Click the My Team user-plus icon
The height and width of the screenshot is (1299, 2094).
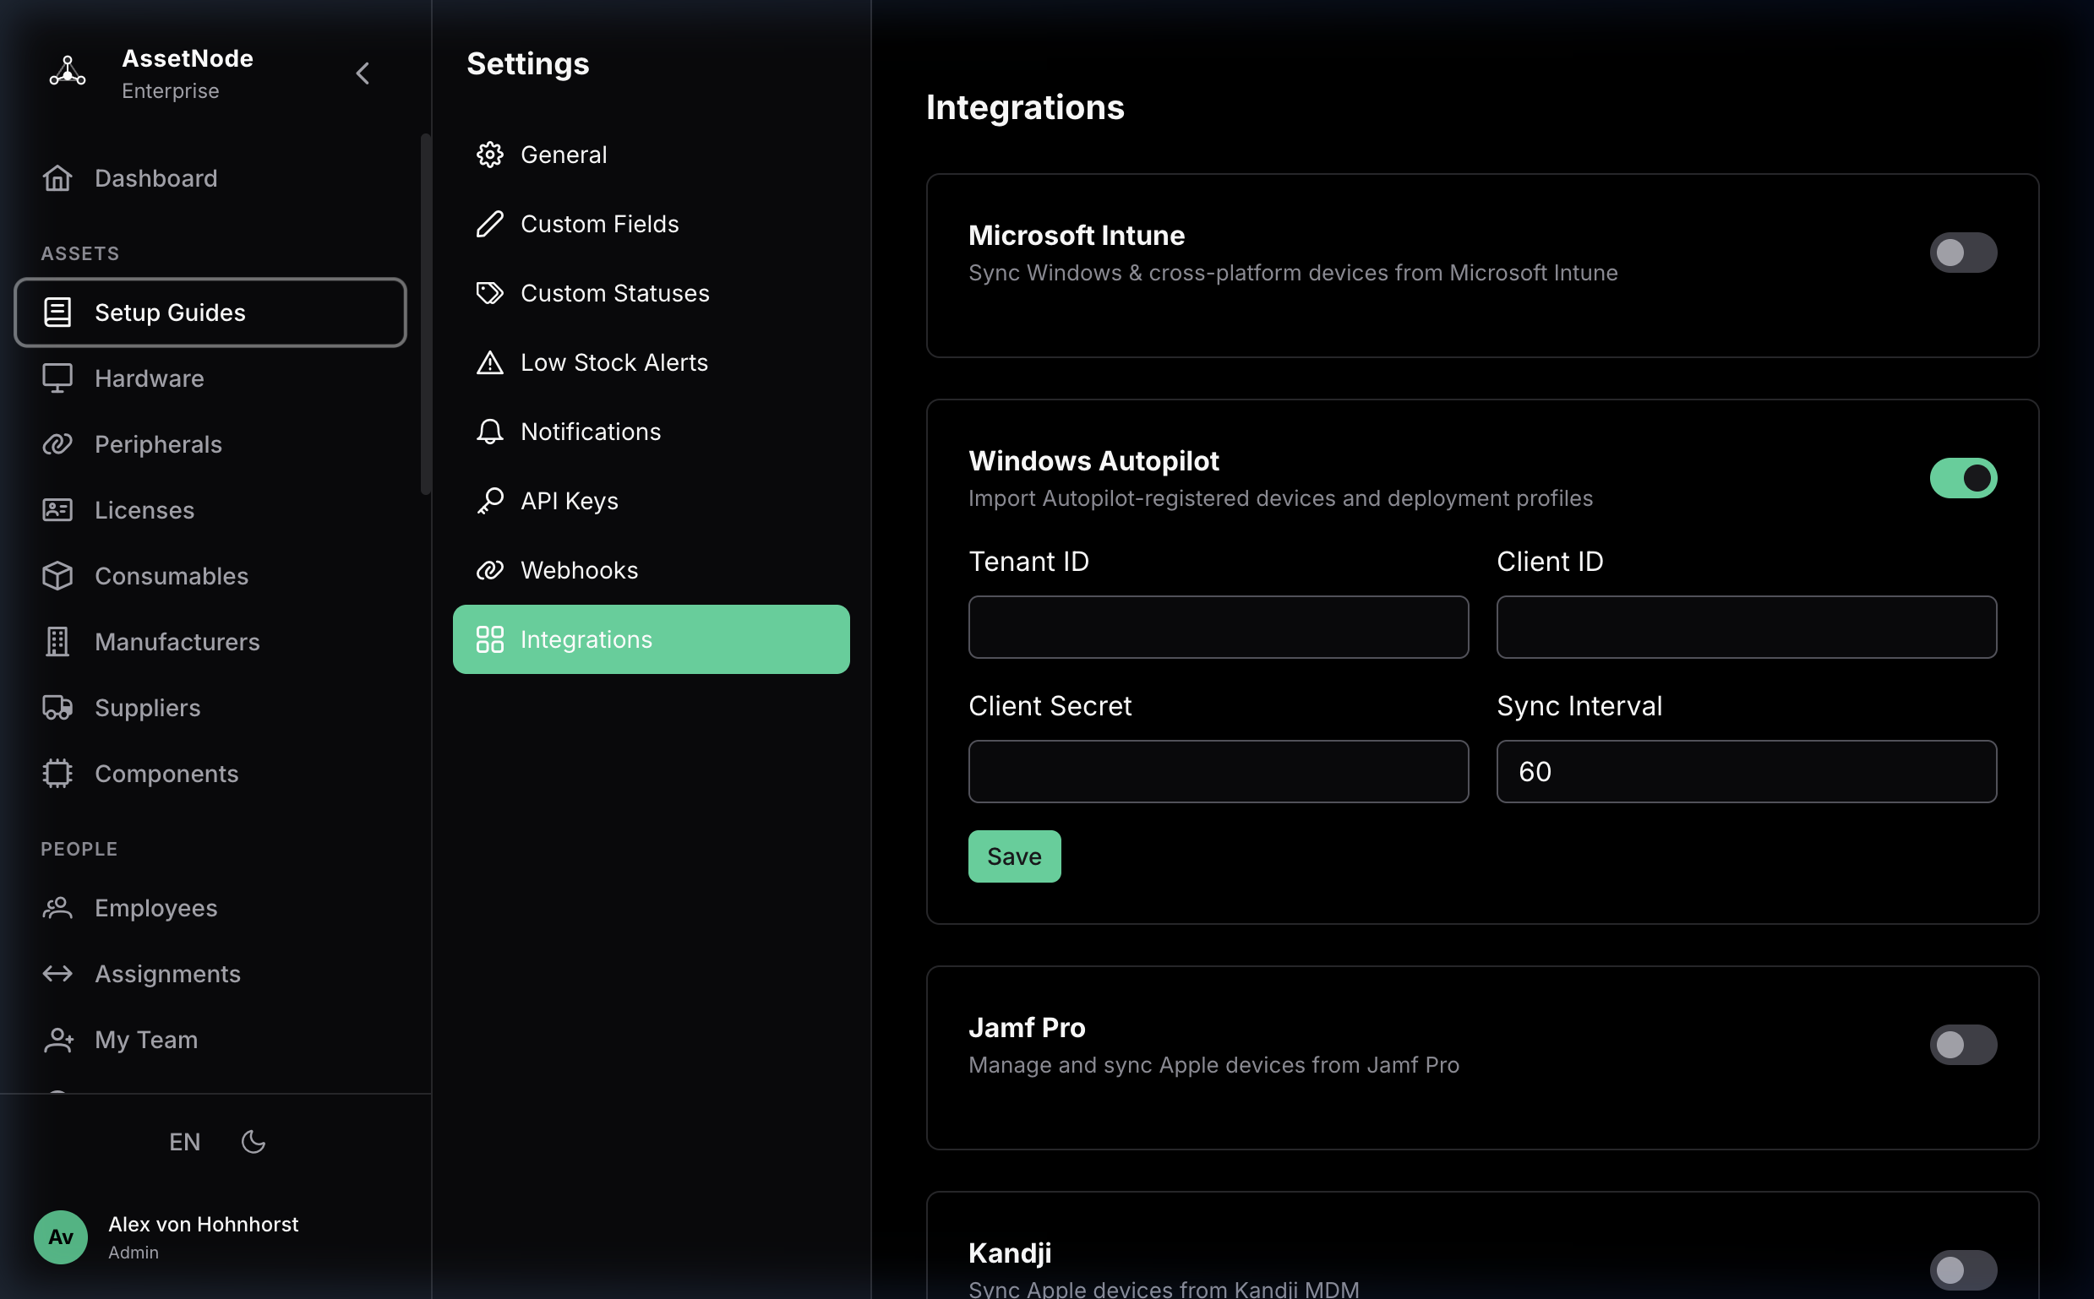click(57, 1040)
